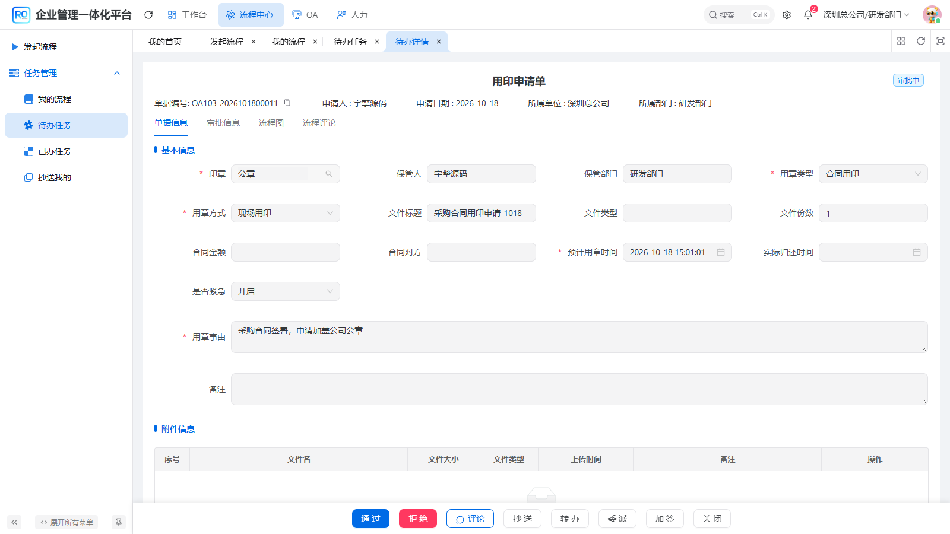Image resolution: width=950 pixels, height=534 pixels.
Task: Open the 用章方式 dropdown
Action: pos(285,213)
